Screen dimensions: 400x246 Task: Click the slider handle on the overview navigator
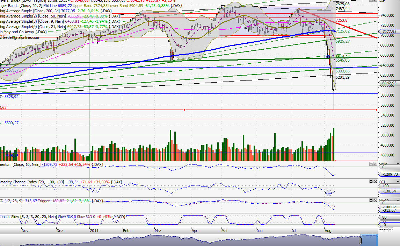pyautogui.click(x=360, y=241)
